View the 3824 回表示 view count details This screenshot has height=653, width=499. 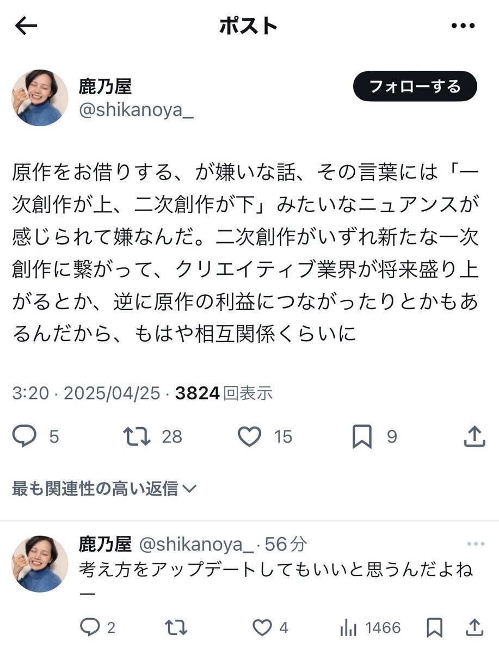tap(224, 393)
